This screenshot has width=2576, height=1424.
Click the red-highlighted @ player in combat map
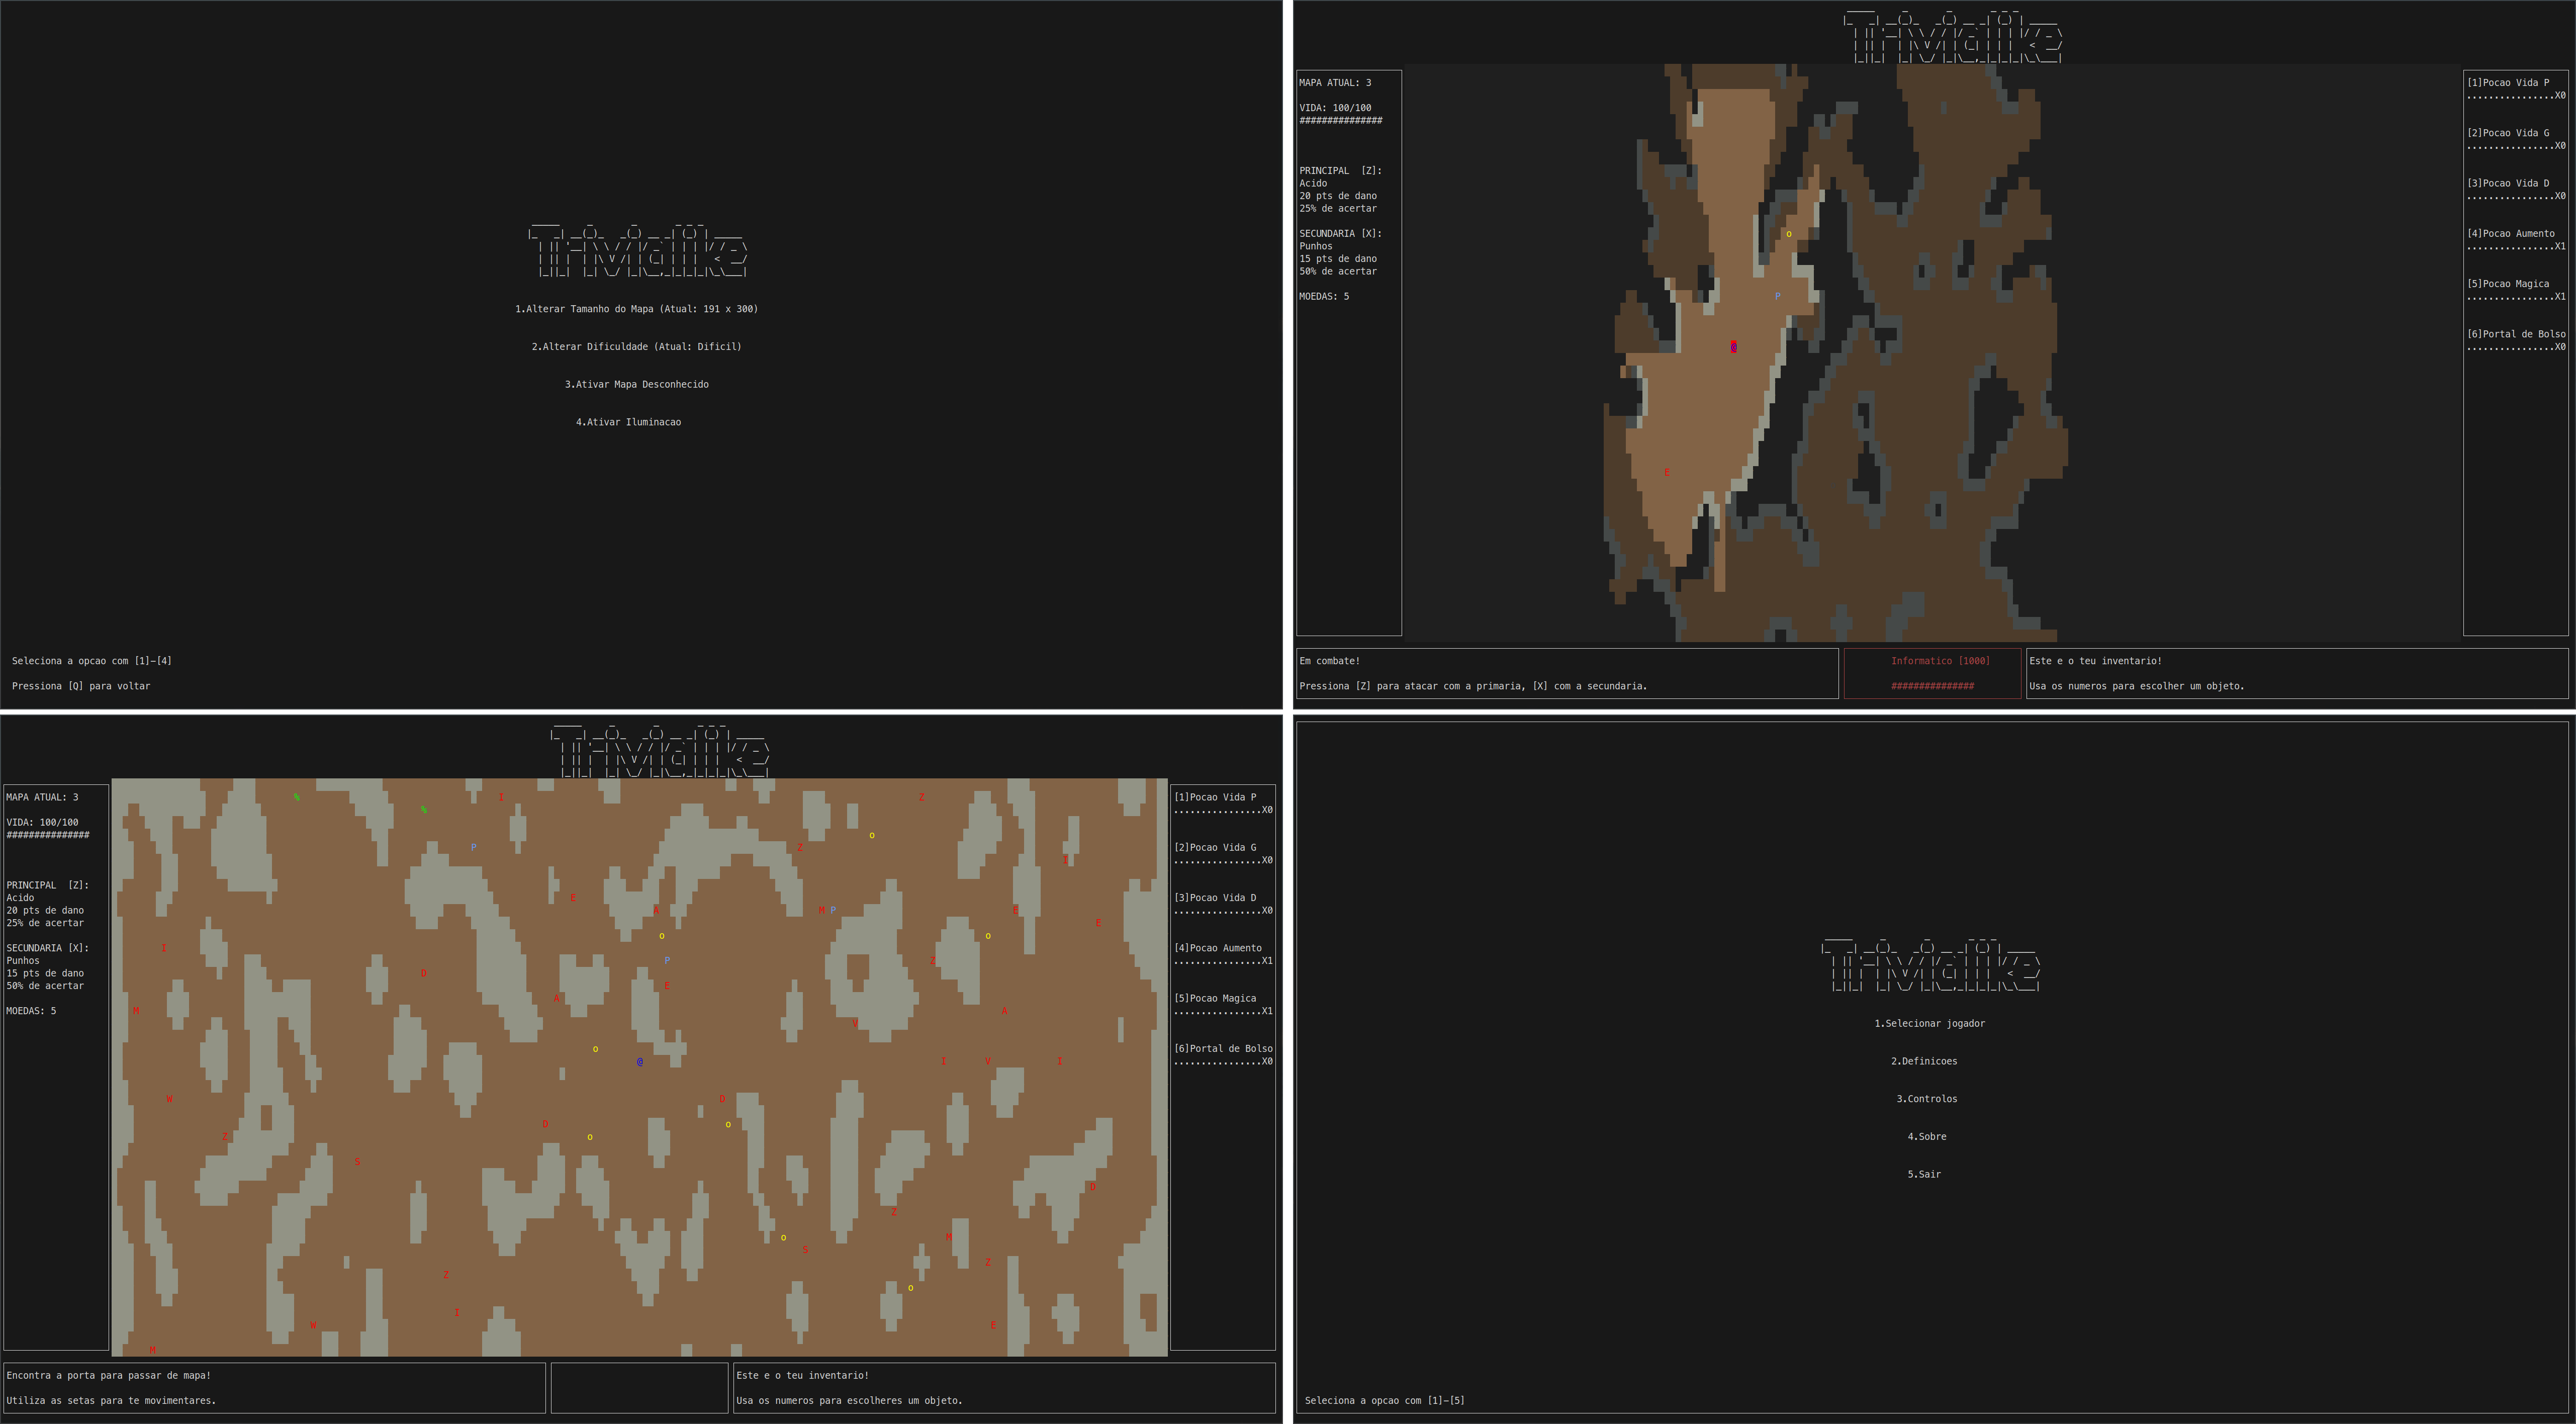[x=1733, y=347]
